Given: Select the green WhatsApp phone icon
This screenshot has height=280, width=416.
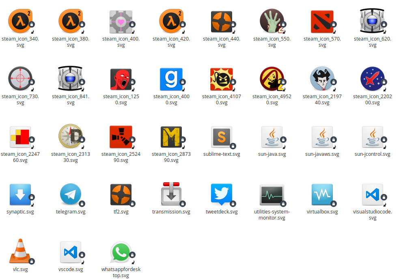Looking at the screenshot, I should click(121, 252).
